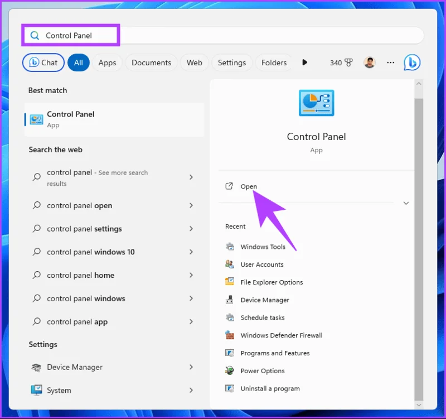
Task: Switch to the Folders filter tab
Action: click(x=274, y=62)
